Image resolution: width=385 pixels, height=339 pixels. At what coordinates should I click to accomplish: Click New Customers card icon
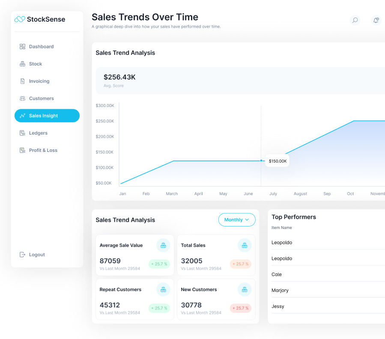pos(245,290)
